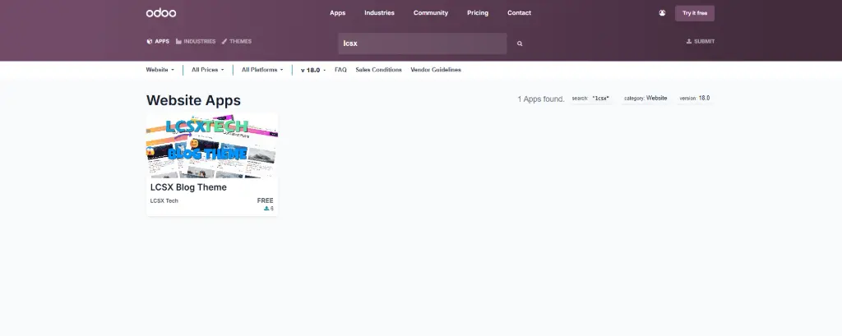842x336 pixels.
Task: Click the LCSX Blog Theme title
Action: (x=188, y=187)
